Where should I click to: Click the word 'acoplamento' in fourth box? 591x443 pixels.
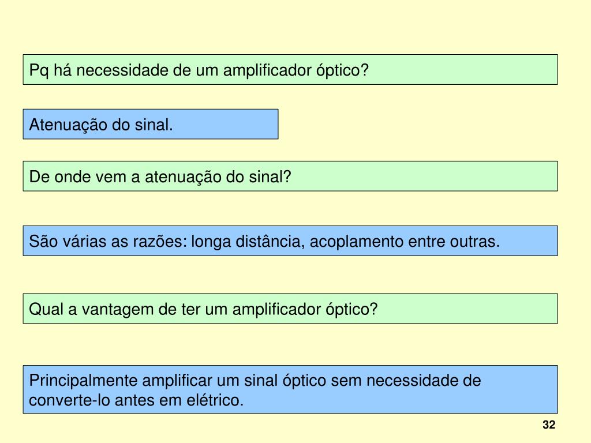pos(357,242)
